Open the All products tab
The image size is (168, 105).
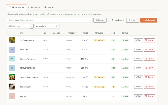[17, 7]
